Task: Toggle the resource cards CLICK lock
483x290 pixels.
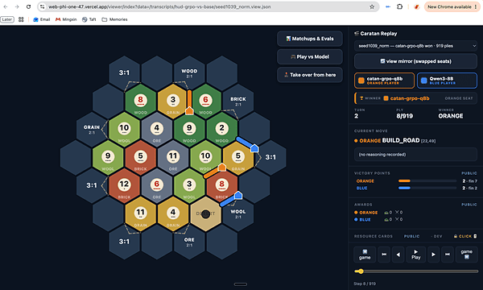Action: tap(465, 236)
